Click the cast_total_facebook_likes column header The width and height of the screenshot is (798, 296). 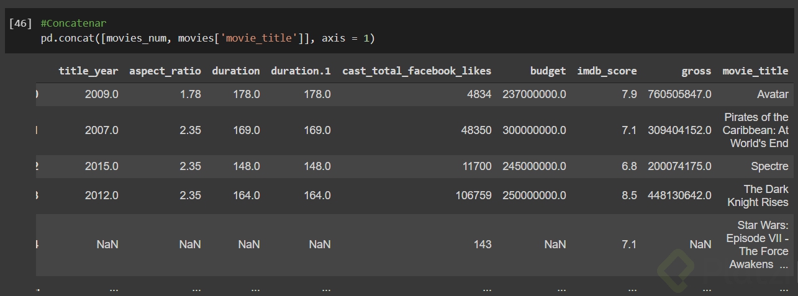point(417,71)
